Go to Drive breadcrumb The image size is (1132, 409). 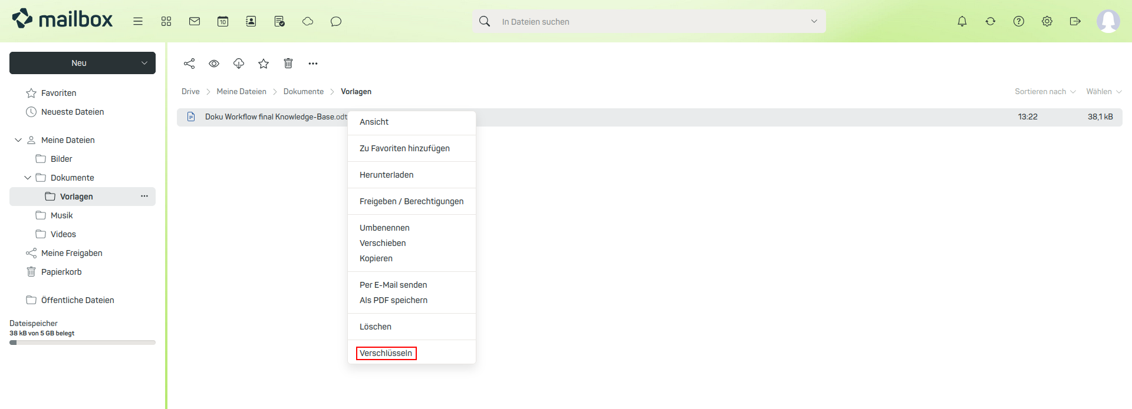coord(190,91)
